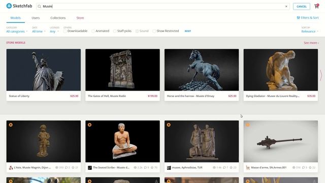
Task: Click staff pick badge on L'Asie model
Action: pyautogui.click(x=11, y=125)
